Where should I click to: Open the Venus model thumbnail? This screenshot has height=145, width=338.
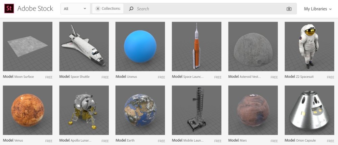pyautogui.click(x=28, y=110)
